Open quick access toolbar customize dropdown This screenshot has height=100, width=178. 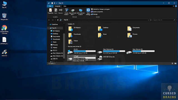pos(56,3)
